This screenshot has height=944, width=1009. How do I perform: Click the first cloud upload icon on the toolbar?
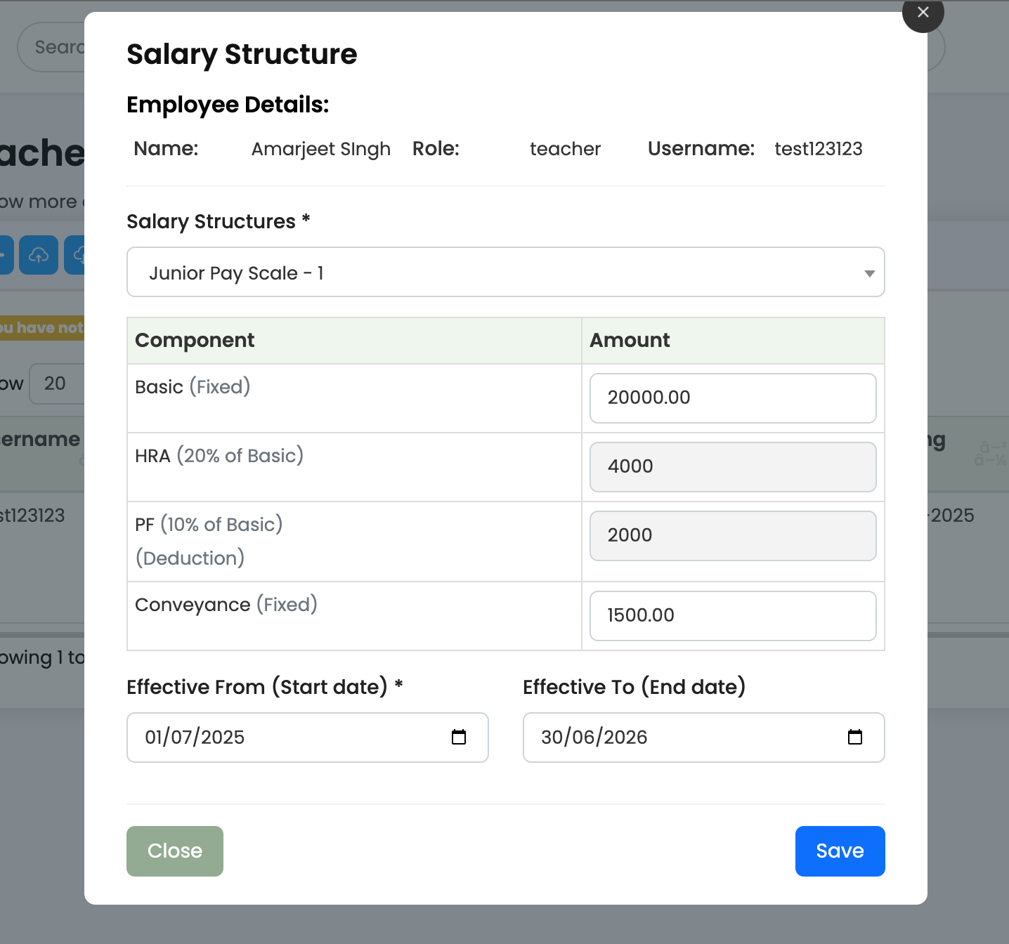pos(39,255)
